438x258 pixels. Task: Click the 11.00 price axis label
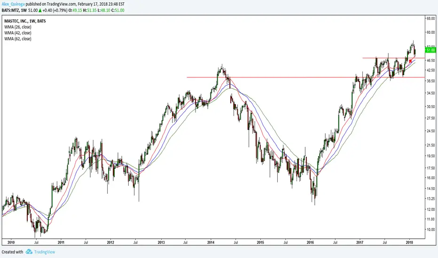click(x=431, y=219)
